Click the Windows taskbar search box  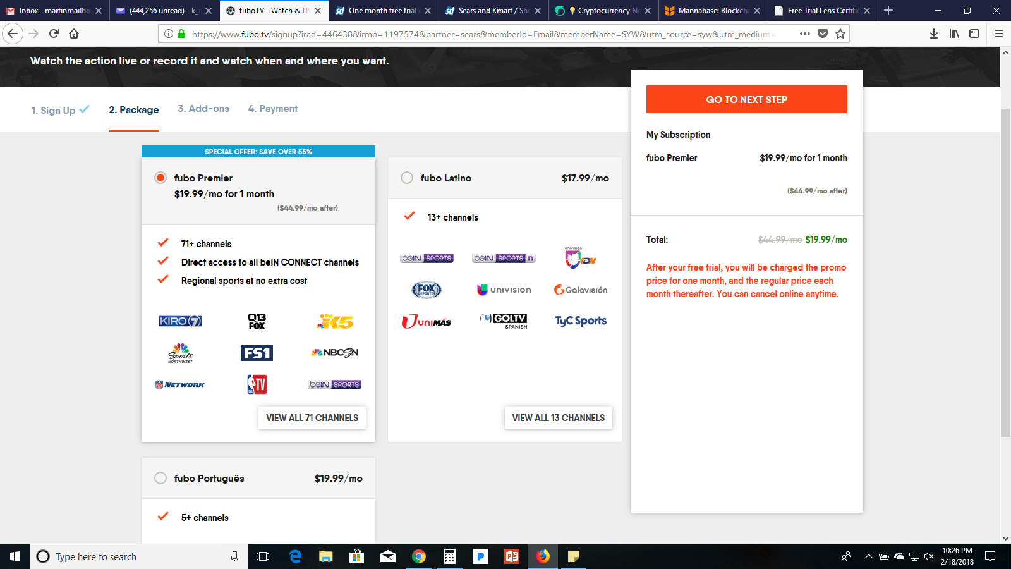[139, 556]
